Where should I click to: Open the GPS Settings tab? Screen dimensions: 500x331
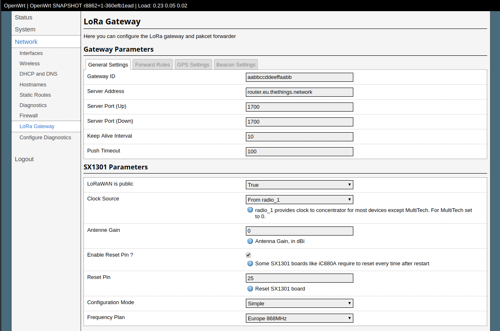(x=193, y=64)
